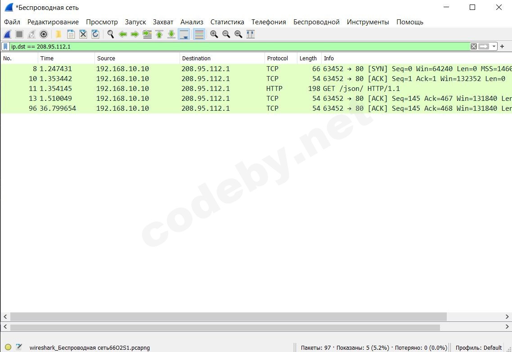The width and height of the screenshot is (512, 352).
Task: Jump to the first packet
Action: coord(159,34)
